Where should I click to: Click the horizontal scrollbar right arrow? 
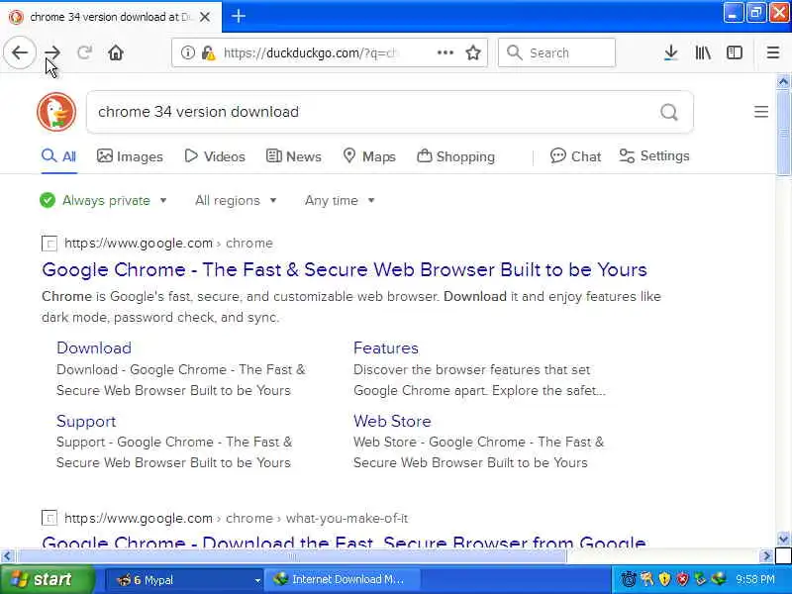[766, 556]
